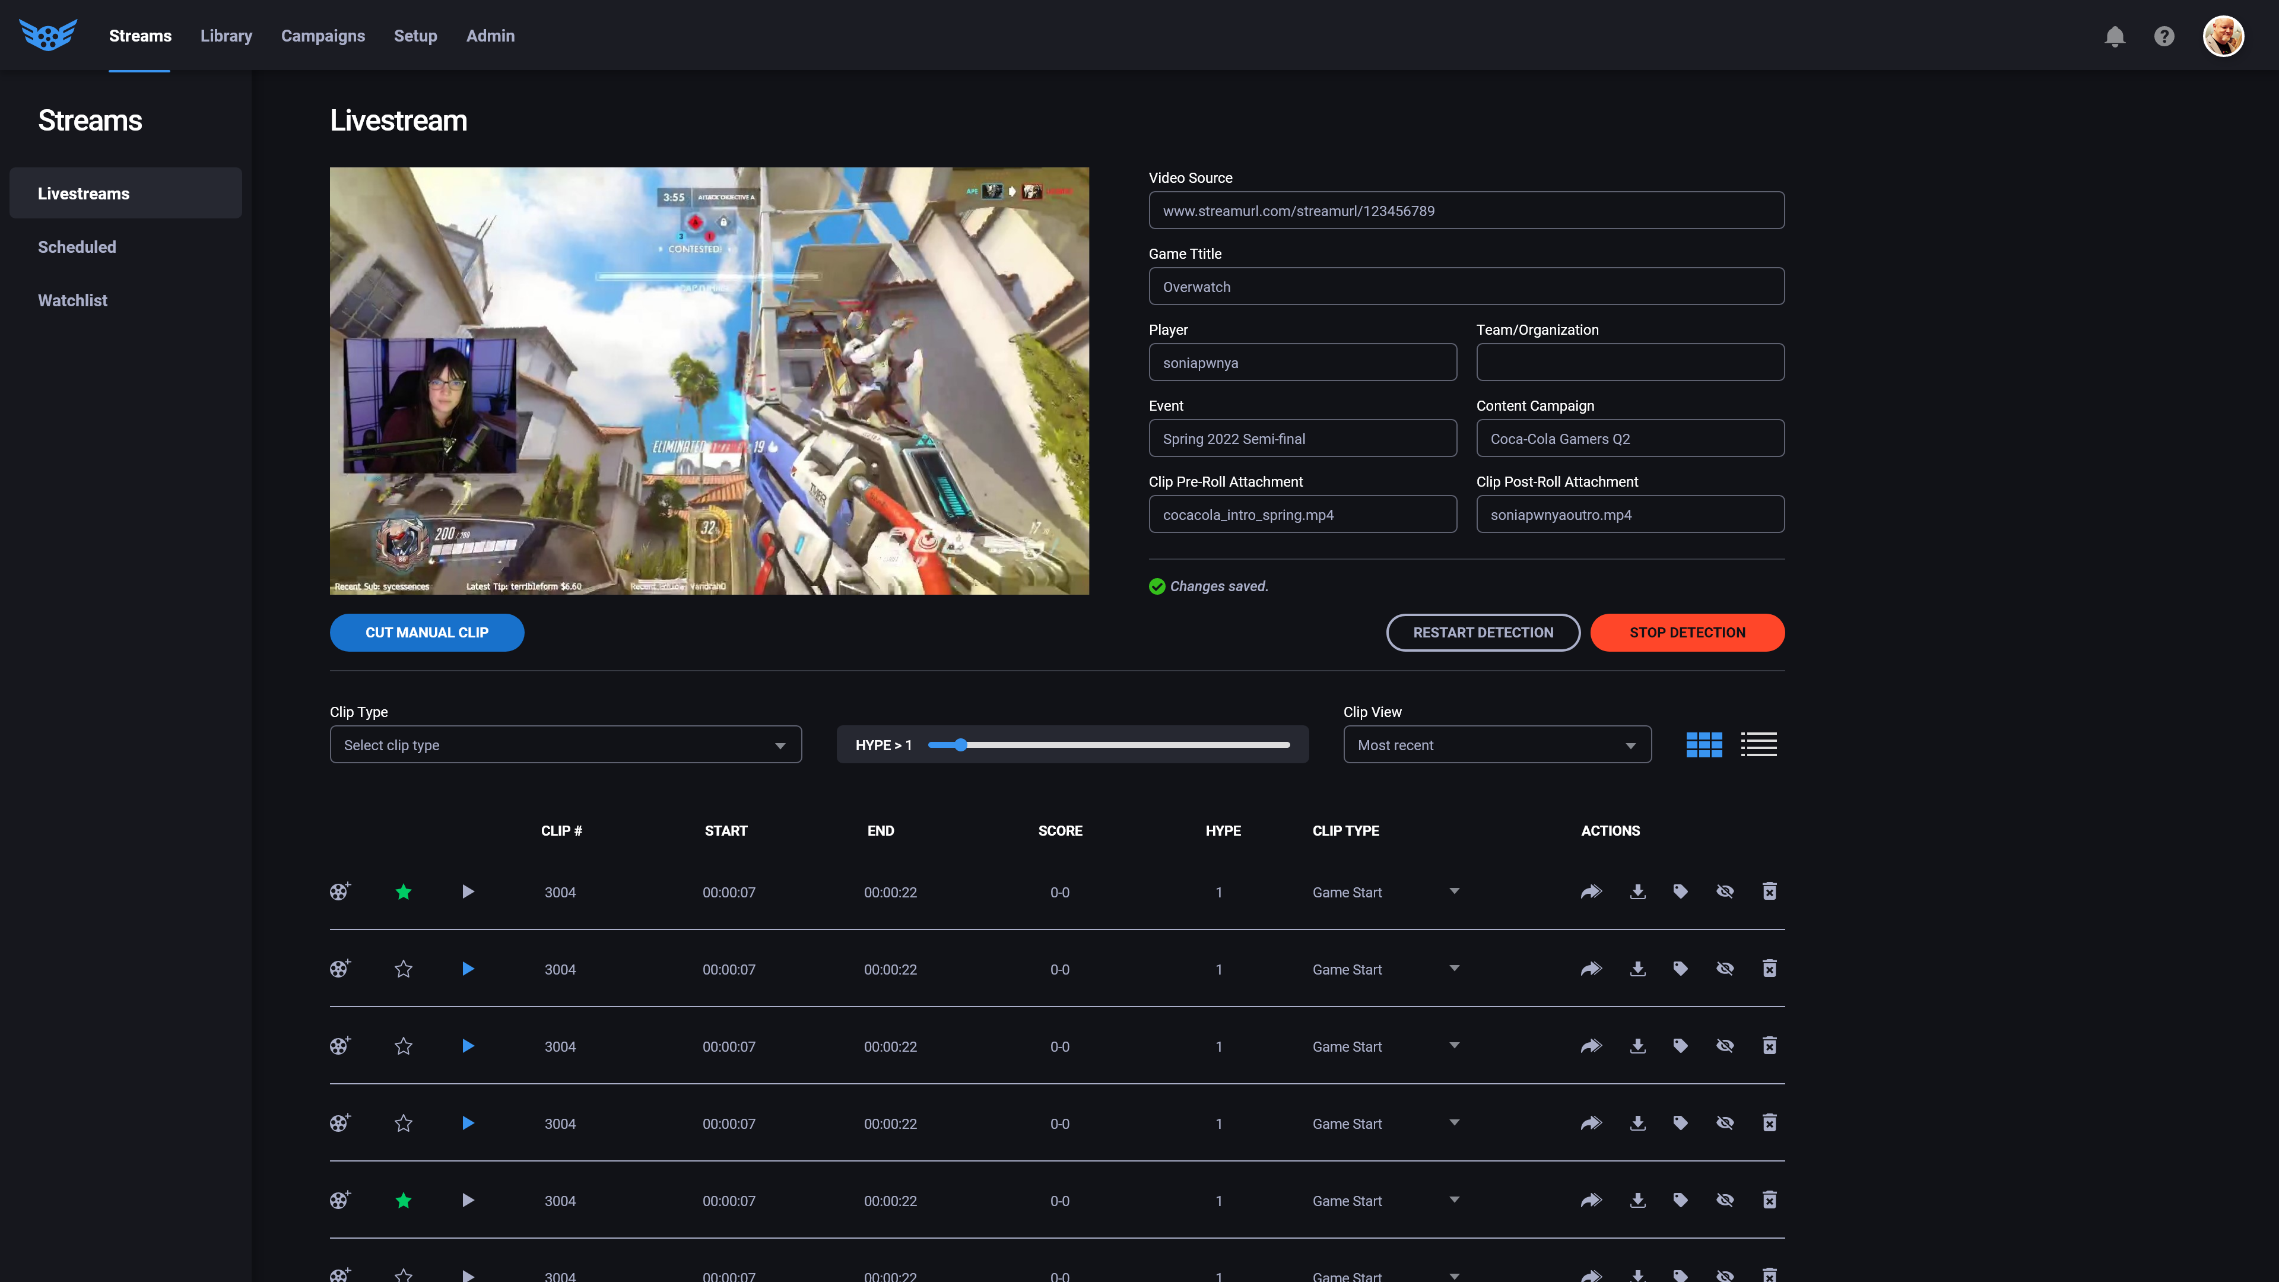Click the livestream video preview
The width and height of the screenshot is (2279, 1282).
point(709,380)
